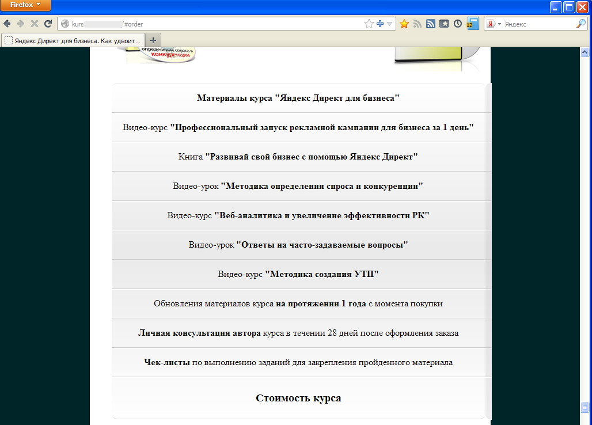This screenshot has width=592, height=425.
Task: Select the Яндекс Директ для бизнеса tab
Action: (x=73, y=40)
